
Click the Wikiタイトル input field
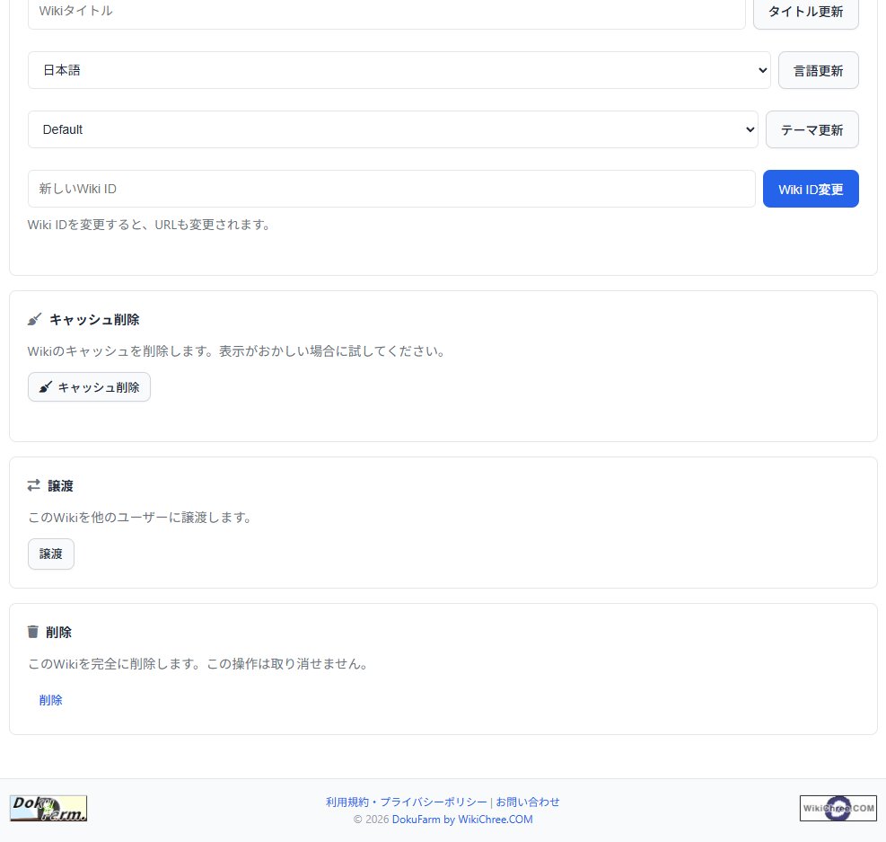click(x=387, y=12)
